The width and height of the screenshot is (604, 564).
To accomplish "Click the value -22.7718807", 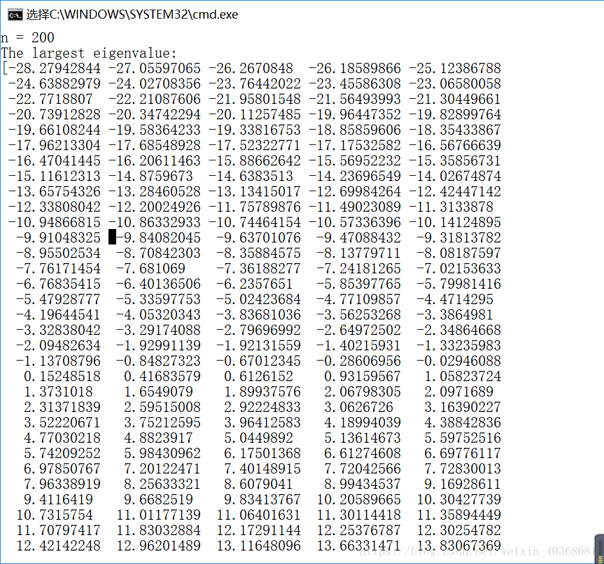I will 51,99.
